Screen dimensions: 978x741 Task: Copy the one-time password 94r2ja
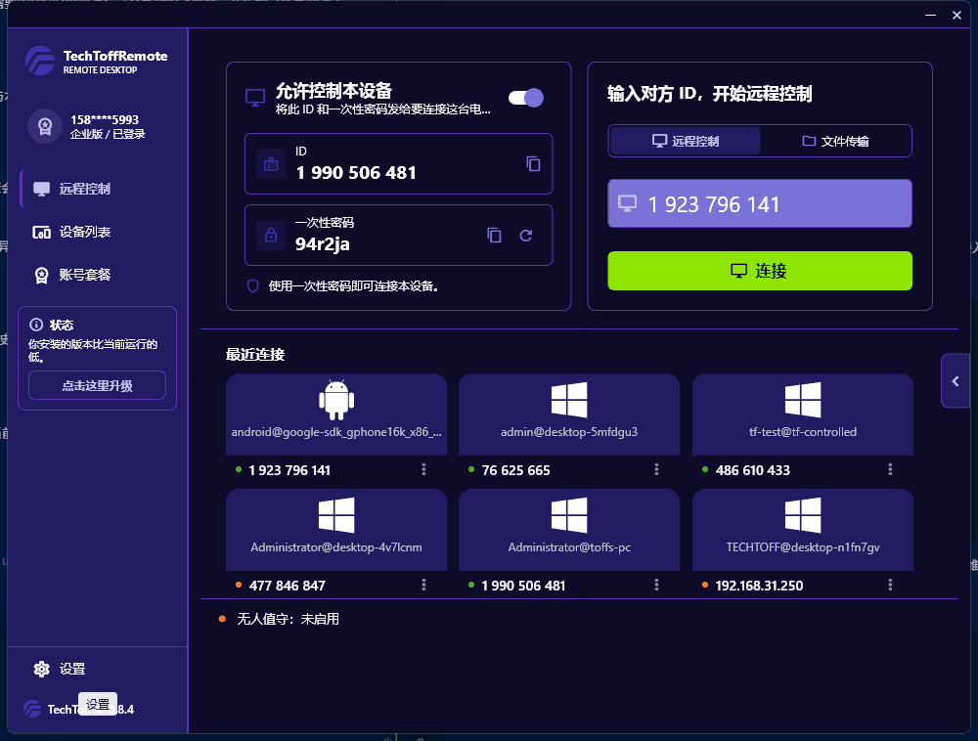(494, 235)
